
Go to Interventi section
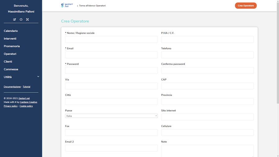pyautogui.click(x=10, y=39)
